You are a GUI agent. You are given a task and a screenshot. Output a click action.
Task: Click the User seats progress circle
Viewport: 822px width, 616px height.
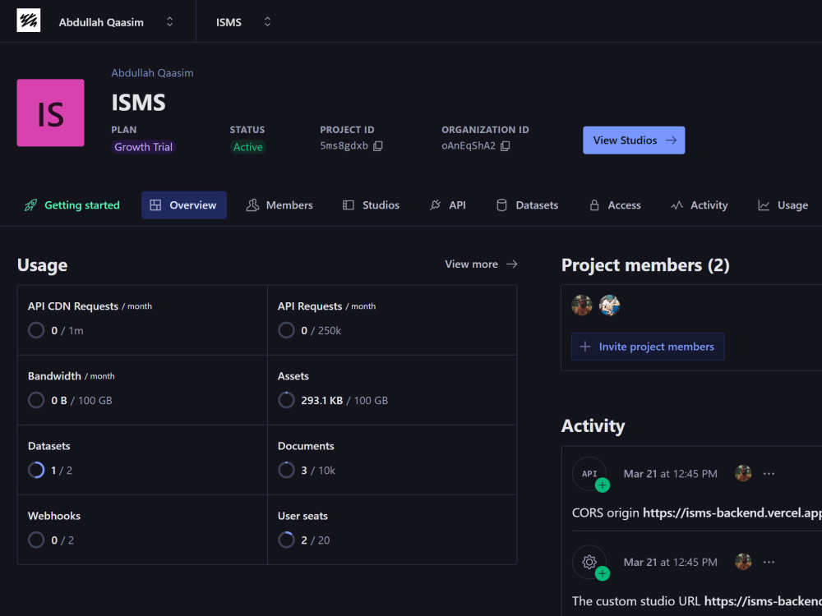click(286, 540)
